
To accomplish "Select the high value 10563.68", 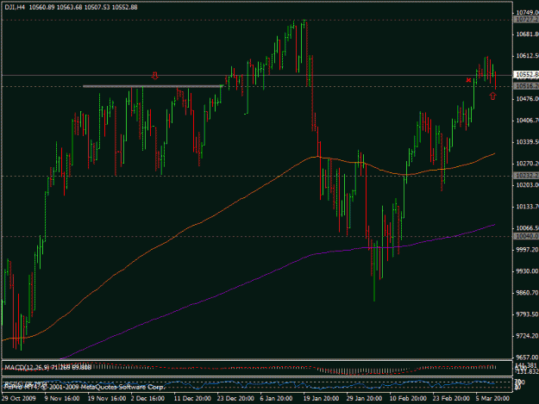I will pyautogui.click(x=70, y=7).
